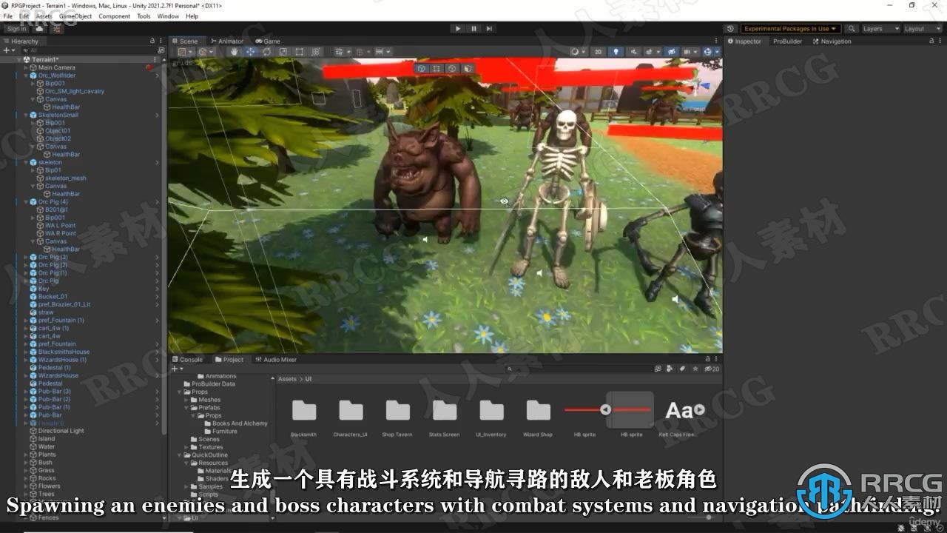Select the Hand view tool
Screen dimensions: 947x533
pyautogui.click(x=235, y=52)
